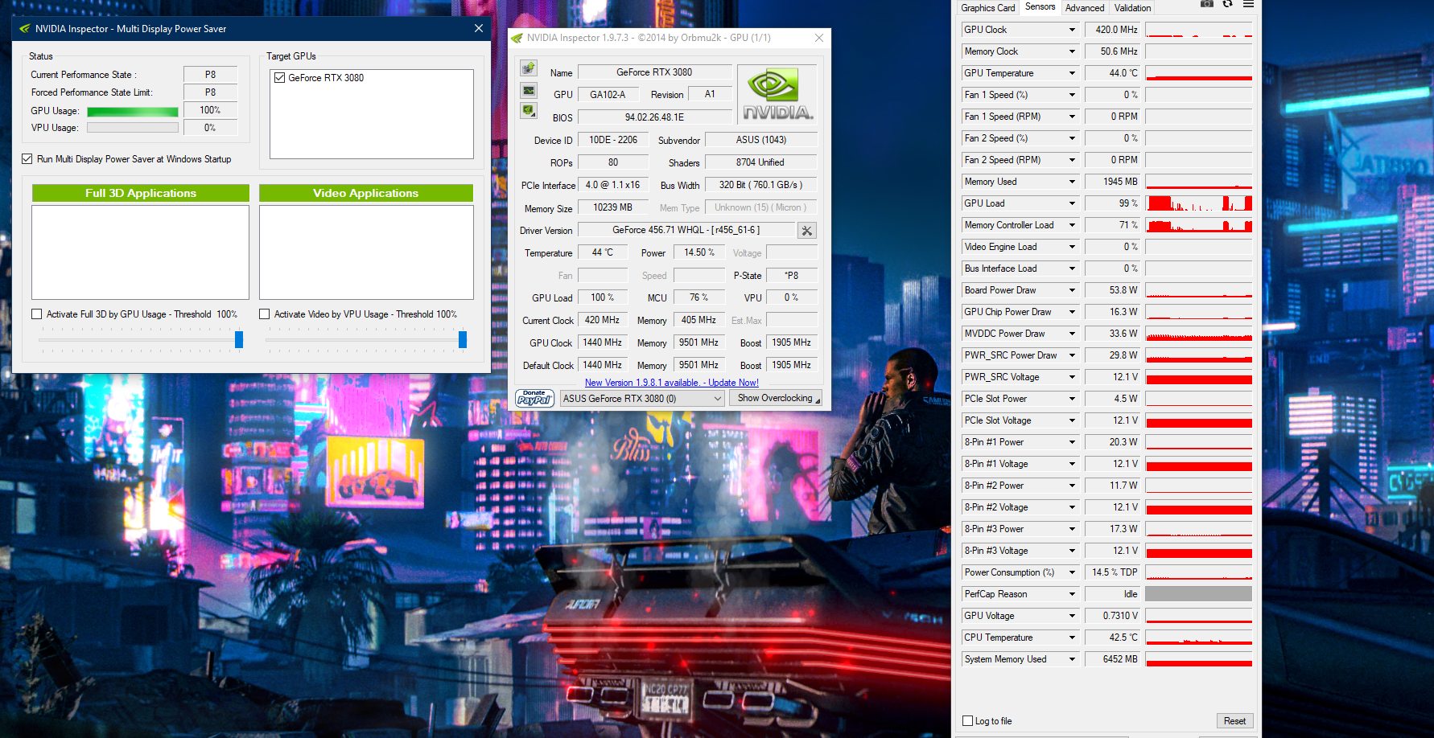Click the 10239 MB Memory Size value
This screenshot has width=1434, height=738.
(613, 207)
